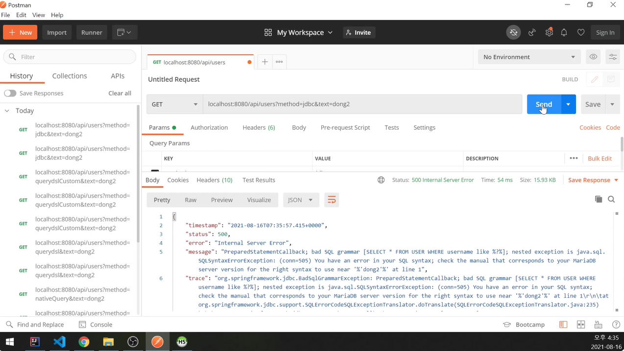Click the history Filter search field
The height and width of the screenshot is (351, 624).
pos(70,57)
